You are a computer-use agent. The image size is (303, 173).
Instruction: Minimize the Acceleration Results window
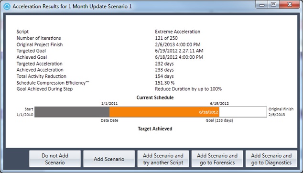coord(262,5)
